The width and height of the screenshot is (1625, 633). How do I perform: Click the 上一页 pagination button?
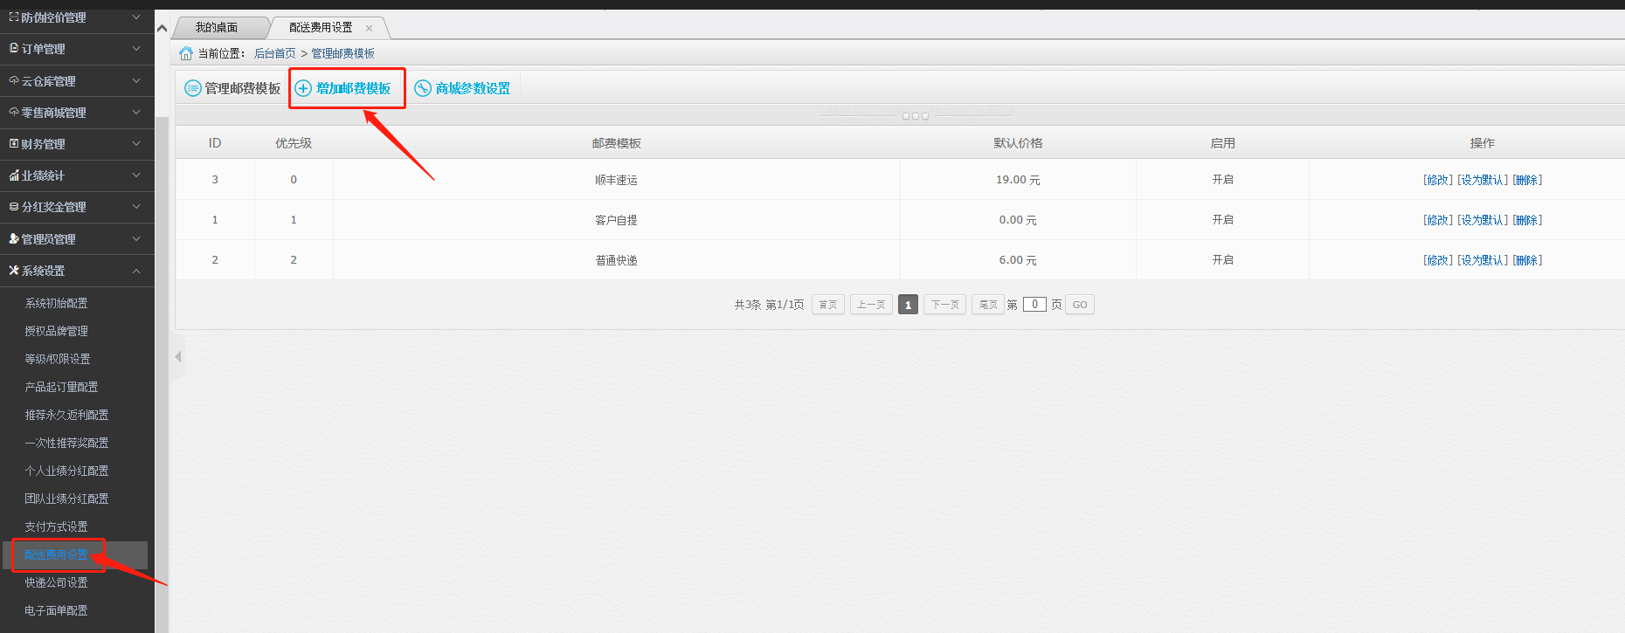coord(871,305)
